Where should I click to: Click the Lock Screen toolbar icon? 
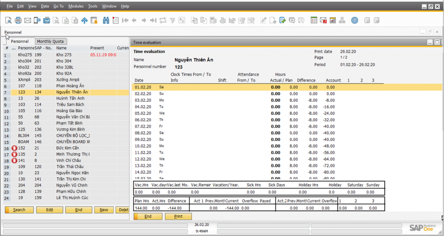tap(94, 20)
